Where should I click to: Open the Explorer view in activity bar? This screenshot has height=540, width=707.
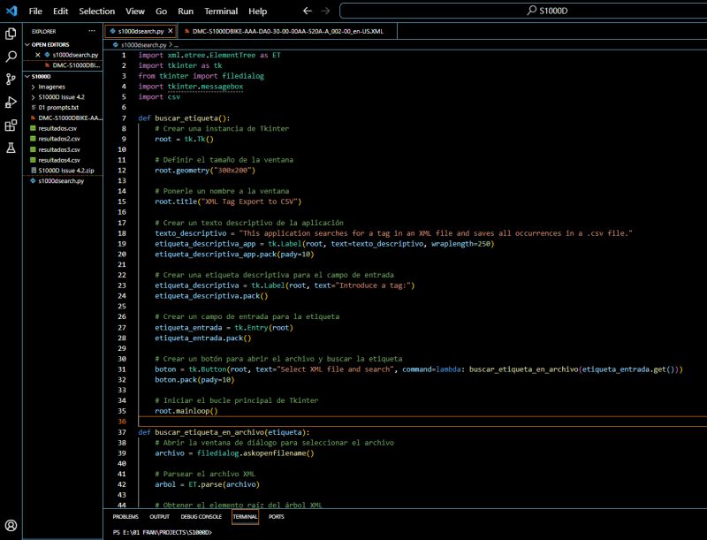(x=11, y=34)
